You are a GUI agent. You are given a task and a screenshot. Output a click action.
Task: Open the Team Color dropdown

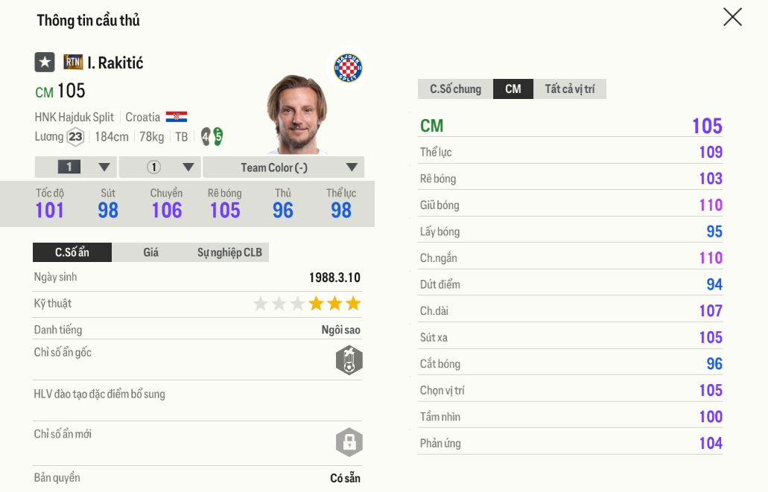pos(284,167)
